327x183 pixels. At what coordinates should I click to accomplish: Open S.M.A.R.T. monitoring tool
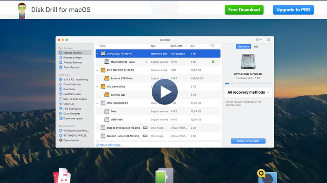(x=75, y=79)
